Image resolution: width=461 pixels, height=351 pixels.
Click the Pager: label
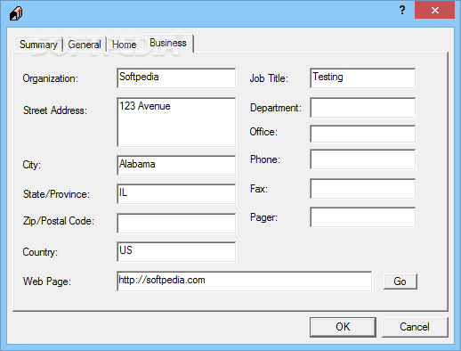coord(263,217)
